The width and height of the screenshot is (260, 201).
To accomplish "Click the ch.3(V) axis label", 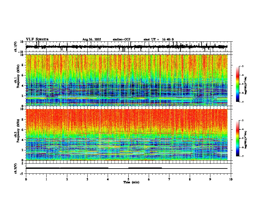I will coord(16,168).
